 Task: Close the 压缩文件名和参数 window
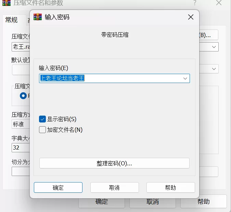[x=219, y=2]
